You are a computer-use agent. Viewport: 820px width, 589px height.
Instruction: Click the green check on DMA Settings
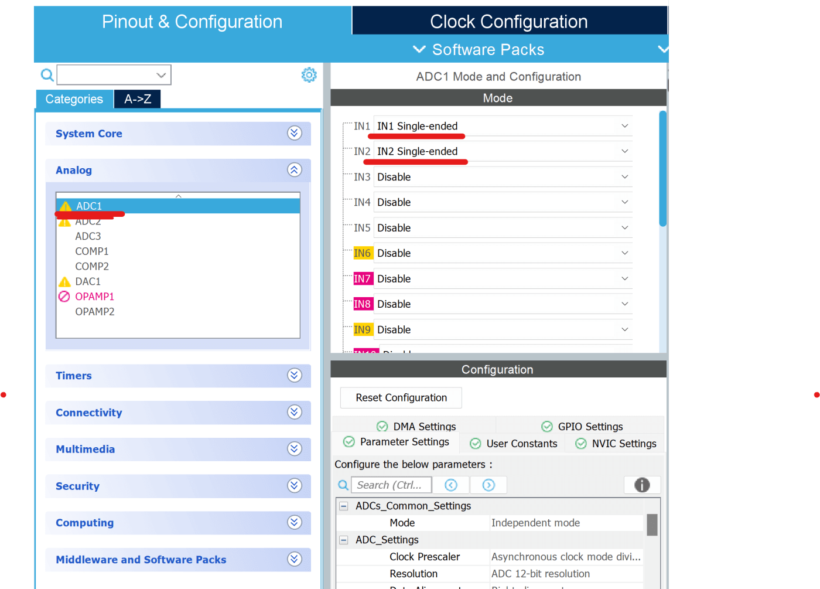(382, 426)
